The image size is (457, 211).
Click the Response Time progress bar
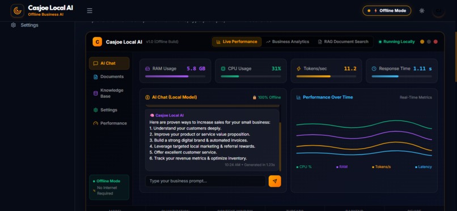pos(401,76)
